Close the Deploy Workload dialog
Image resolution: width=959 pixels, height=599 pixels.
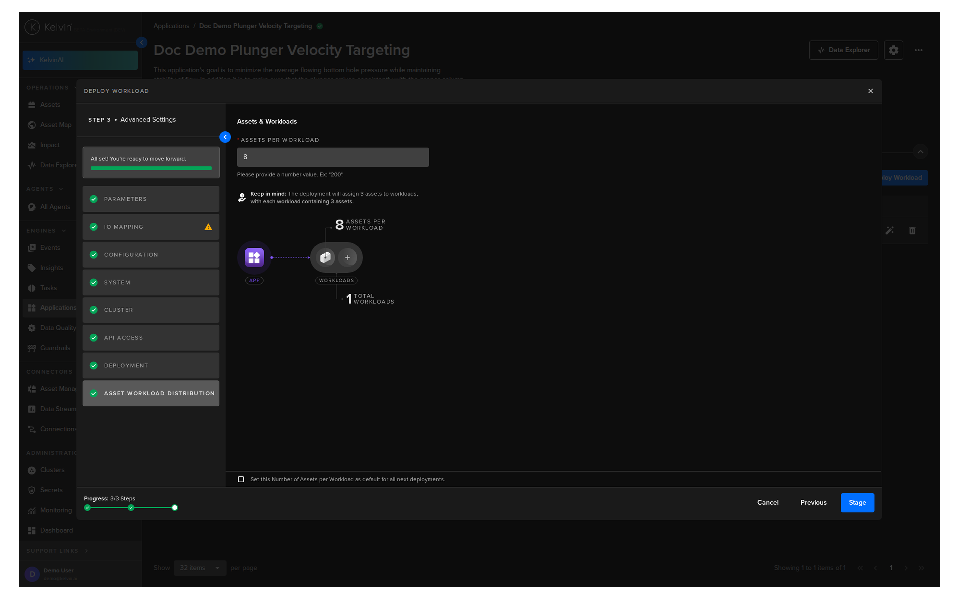(870, 91)
